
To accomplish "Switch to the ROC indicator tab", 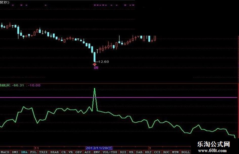I will tap(166, 152).
